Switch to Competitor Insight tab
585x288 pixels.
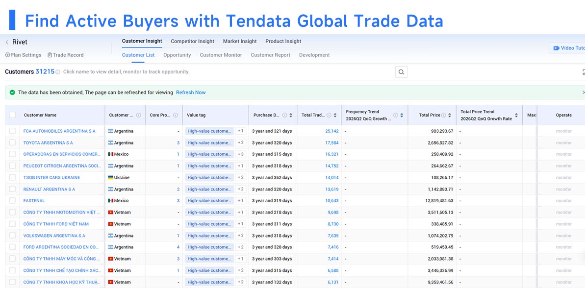pyautogui.click(x=193, y=41)
